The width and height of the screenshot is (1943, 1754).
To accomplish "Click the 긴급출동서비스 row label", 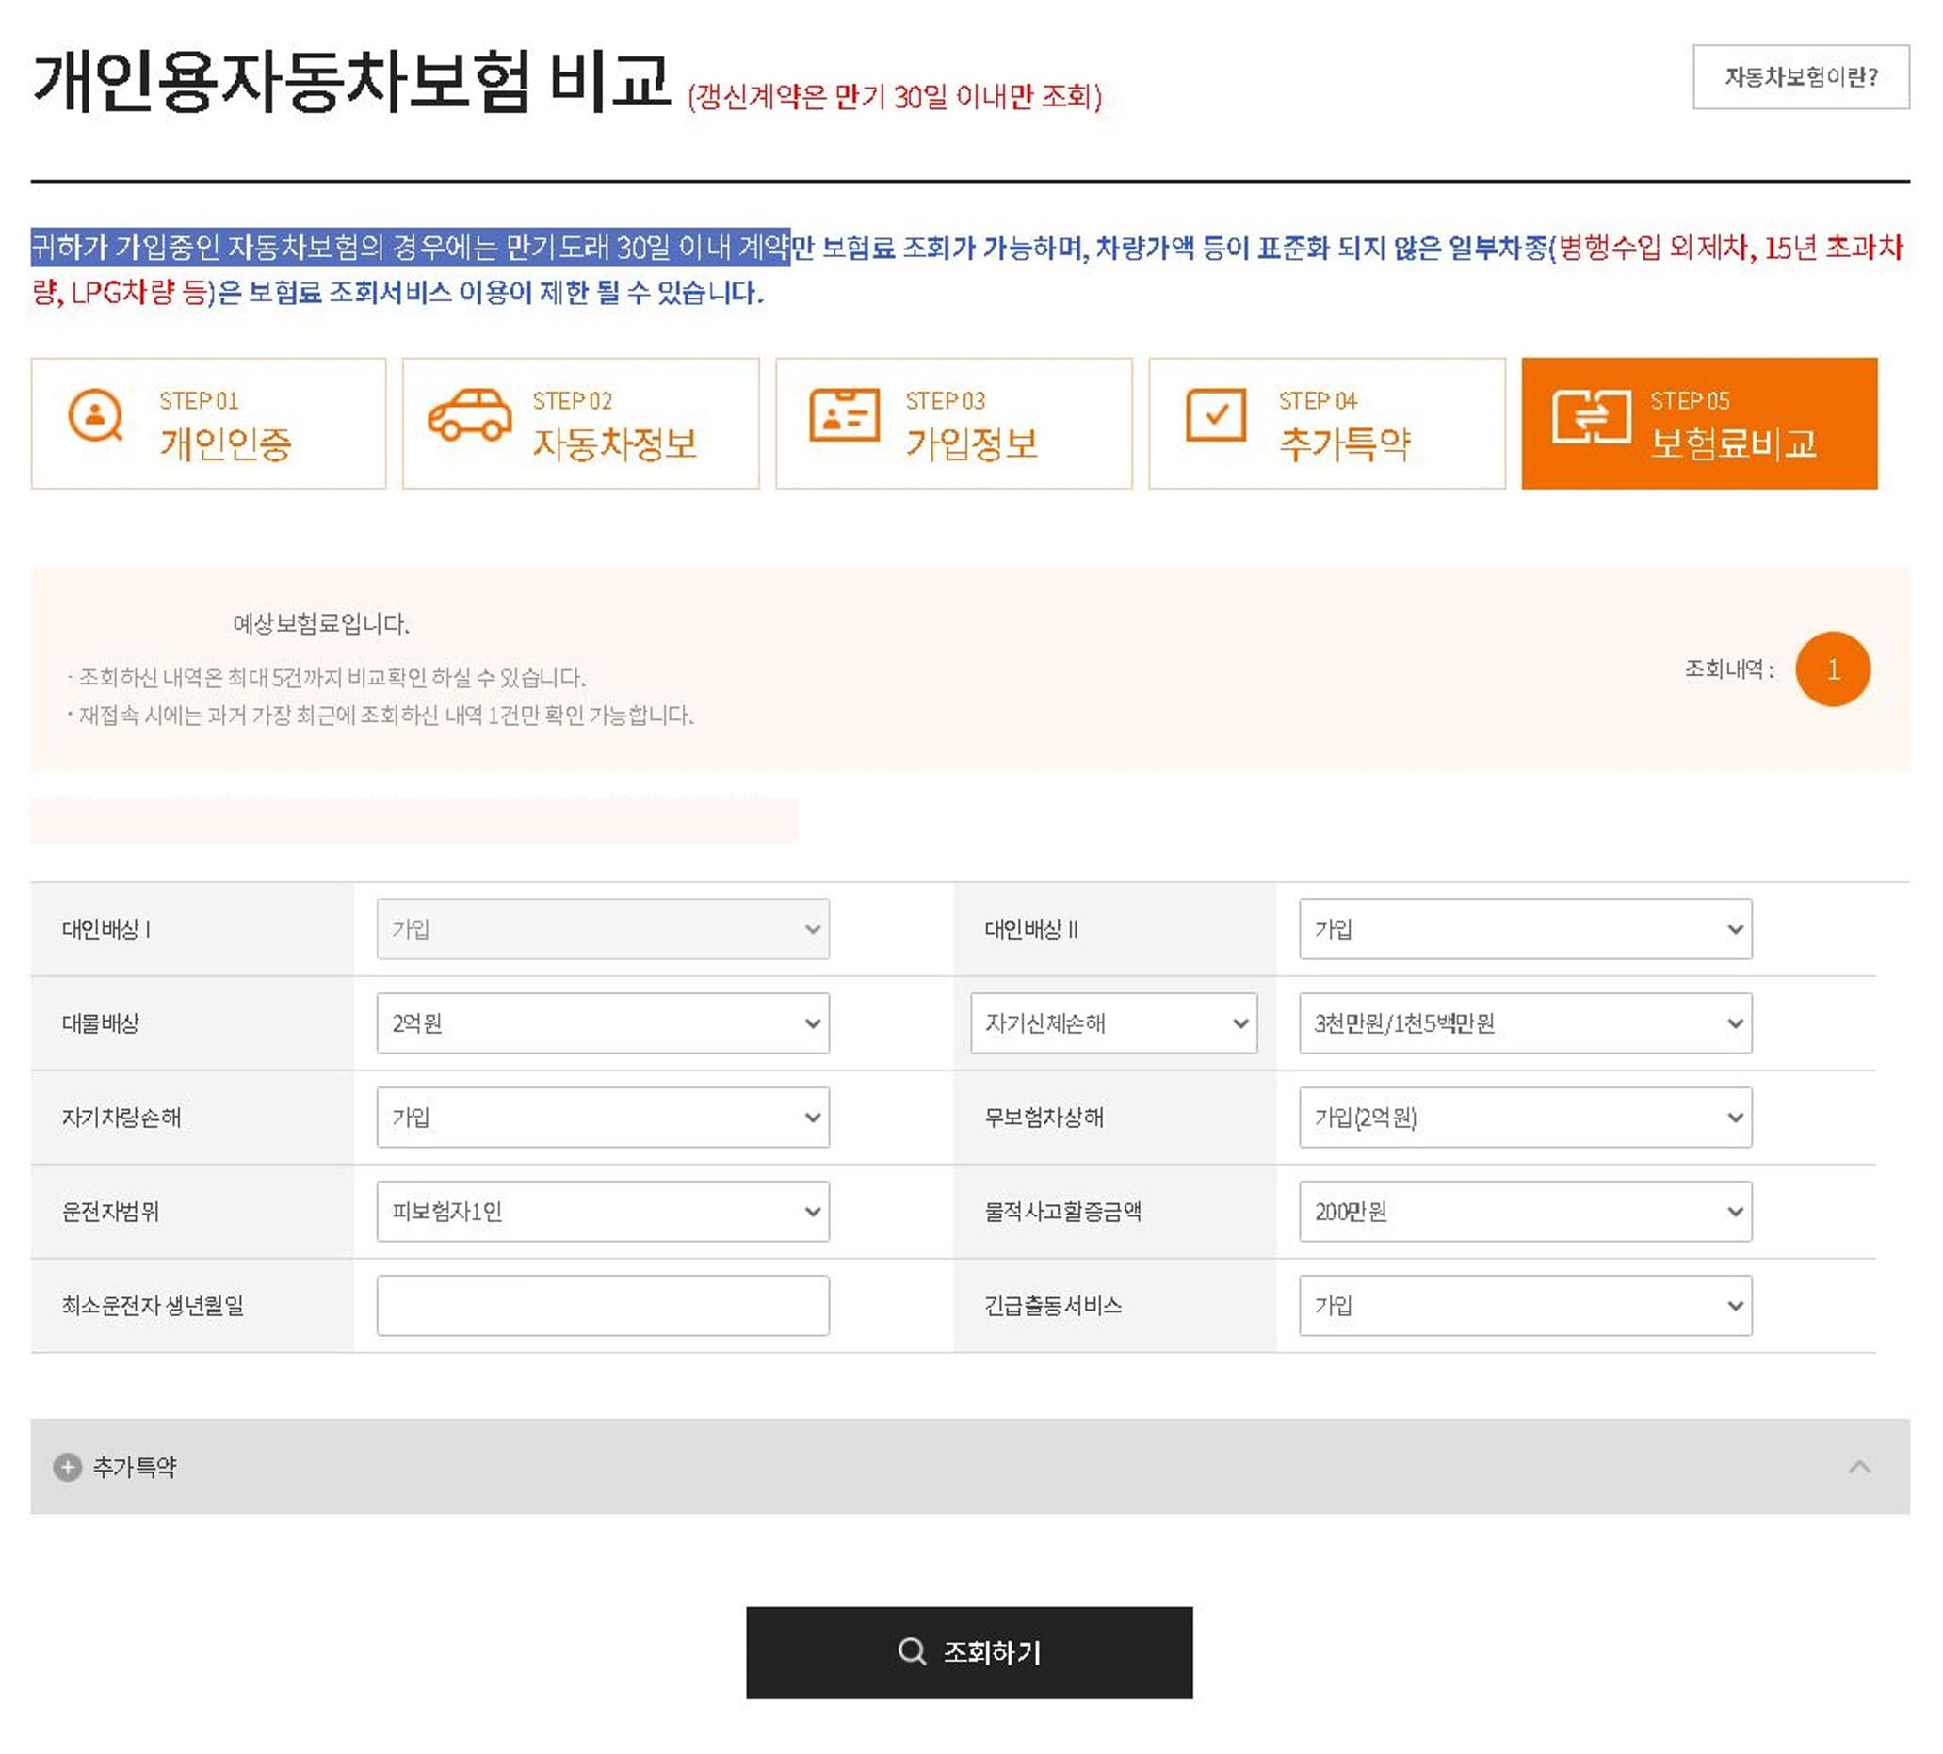I will [1052, 1306].
